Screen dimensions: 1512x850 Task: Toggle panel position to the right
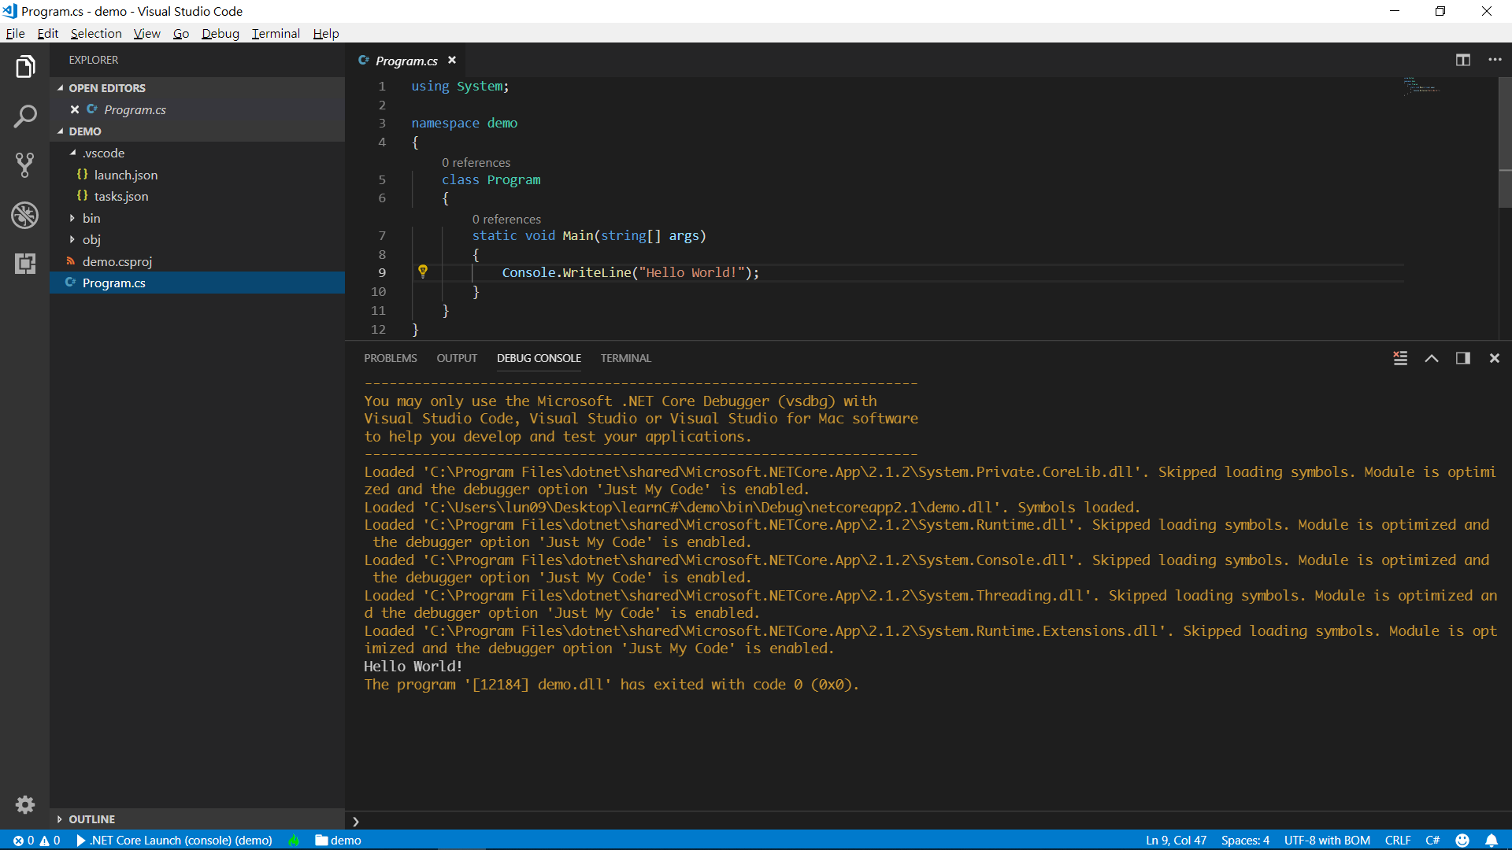pyautogui.click(x=1462, y=358)
